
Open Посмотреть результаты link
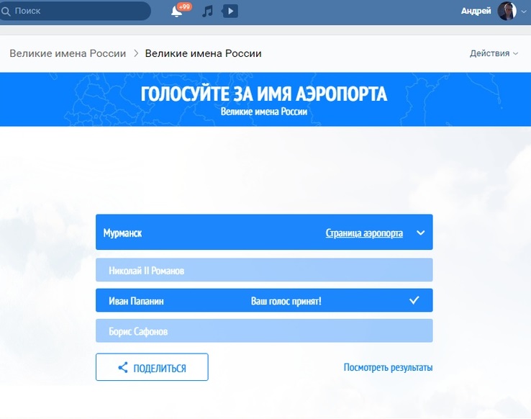[388, 367]
